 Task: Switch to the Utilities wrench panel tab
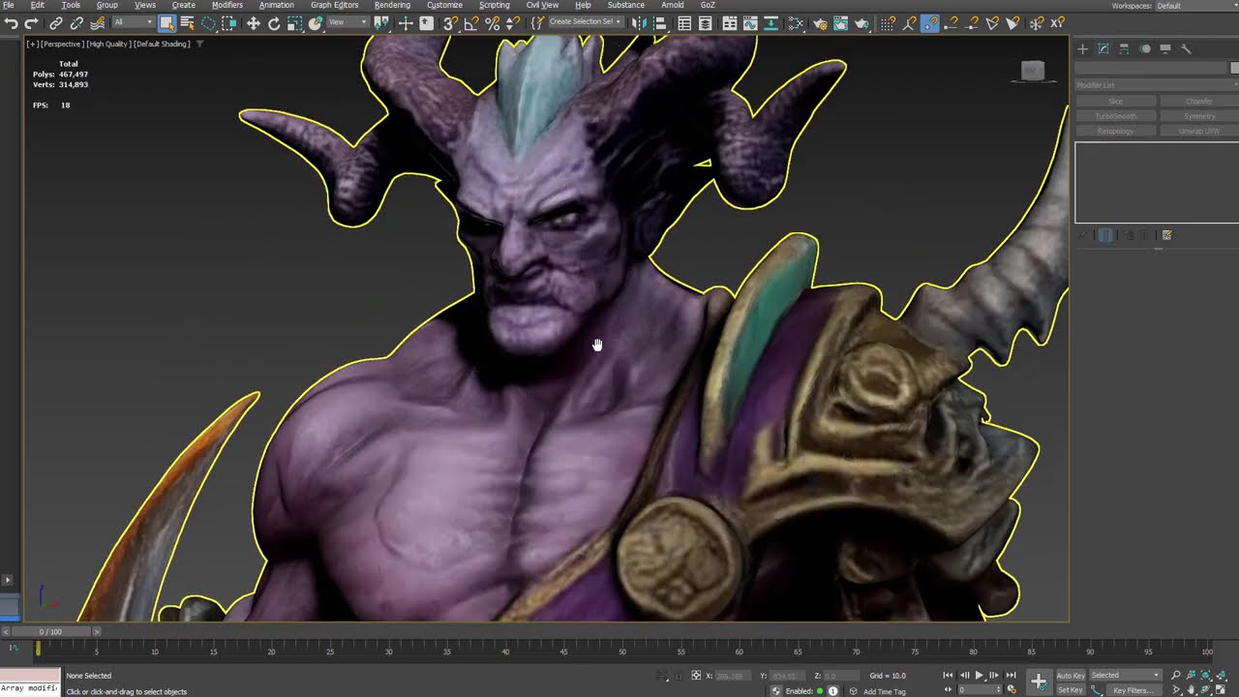click(x=1187, y=48)
